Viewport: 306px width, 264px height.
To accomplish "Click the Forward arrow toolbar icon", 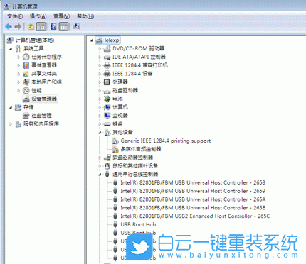I will coord(18,26).
